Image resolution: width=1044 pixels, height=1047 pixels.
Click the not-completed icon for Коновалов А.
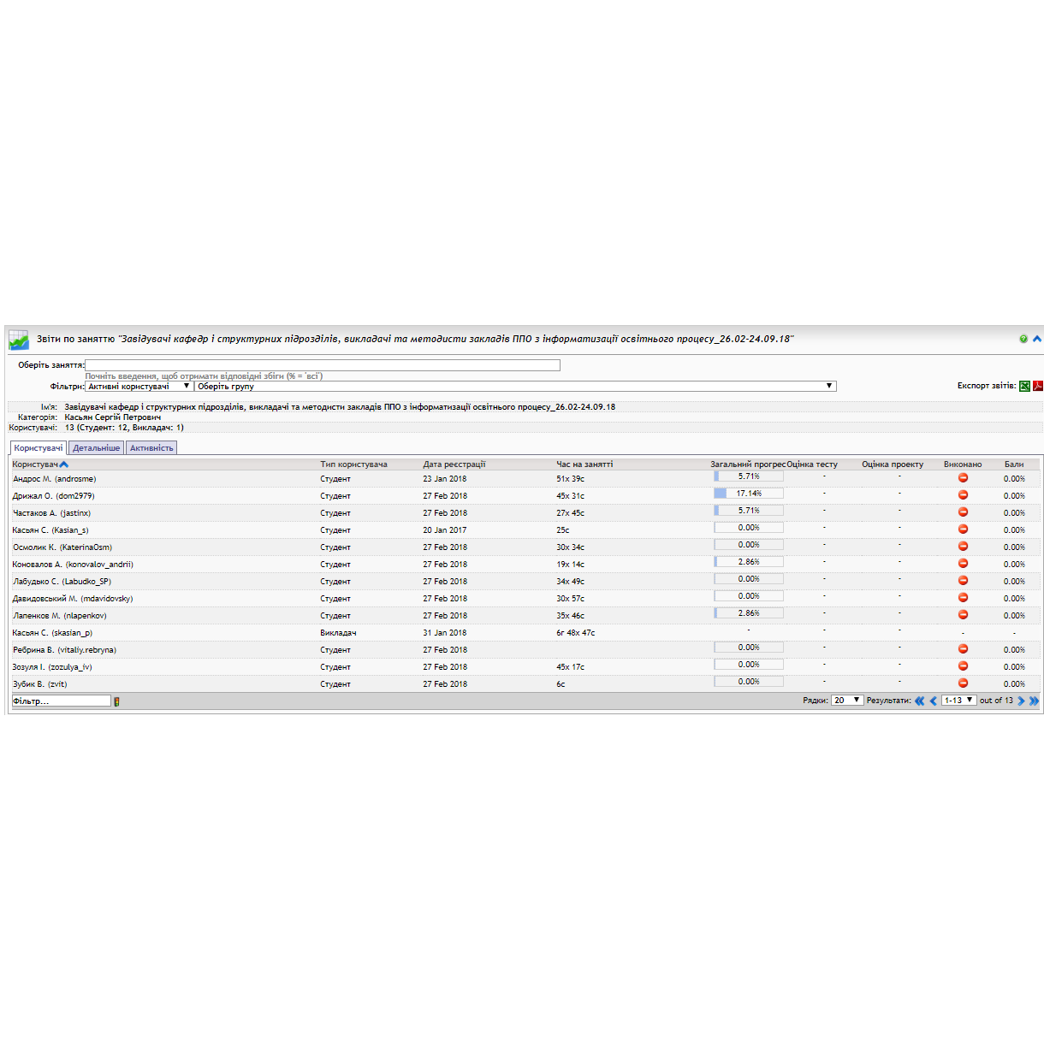coord(963,564)
